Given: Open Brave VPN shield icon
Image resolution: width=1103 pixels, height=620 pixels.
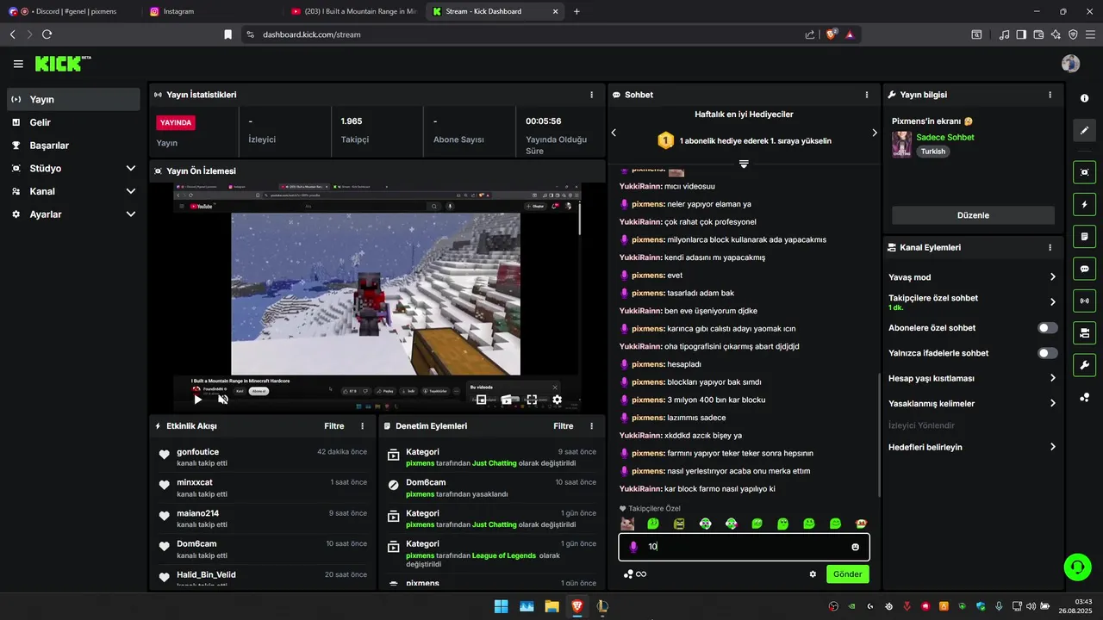Looking at the screenshot, I should (x=1073, y=34).
